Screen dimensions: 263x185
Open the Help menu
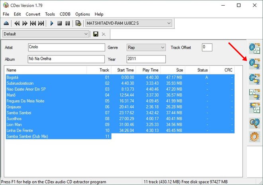(99, 14)
